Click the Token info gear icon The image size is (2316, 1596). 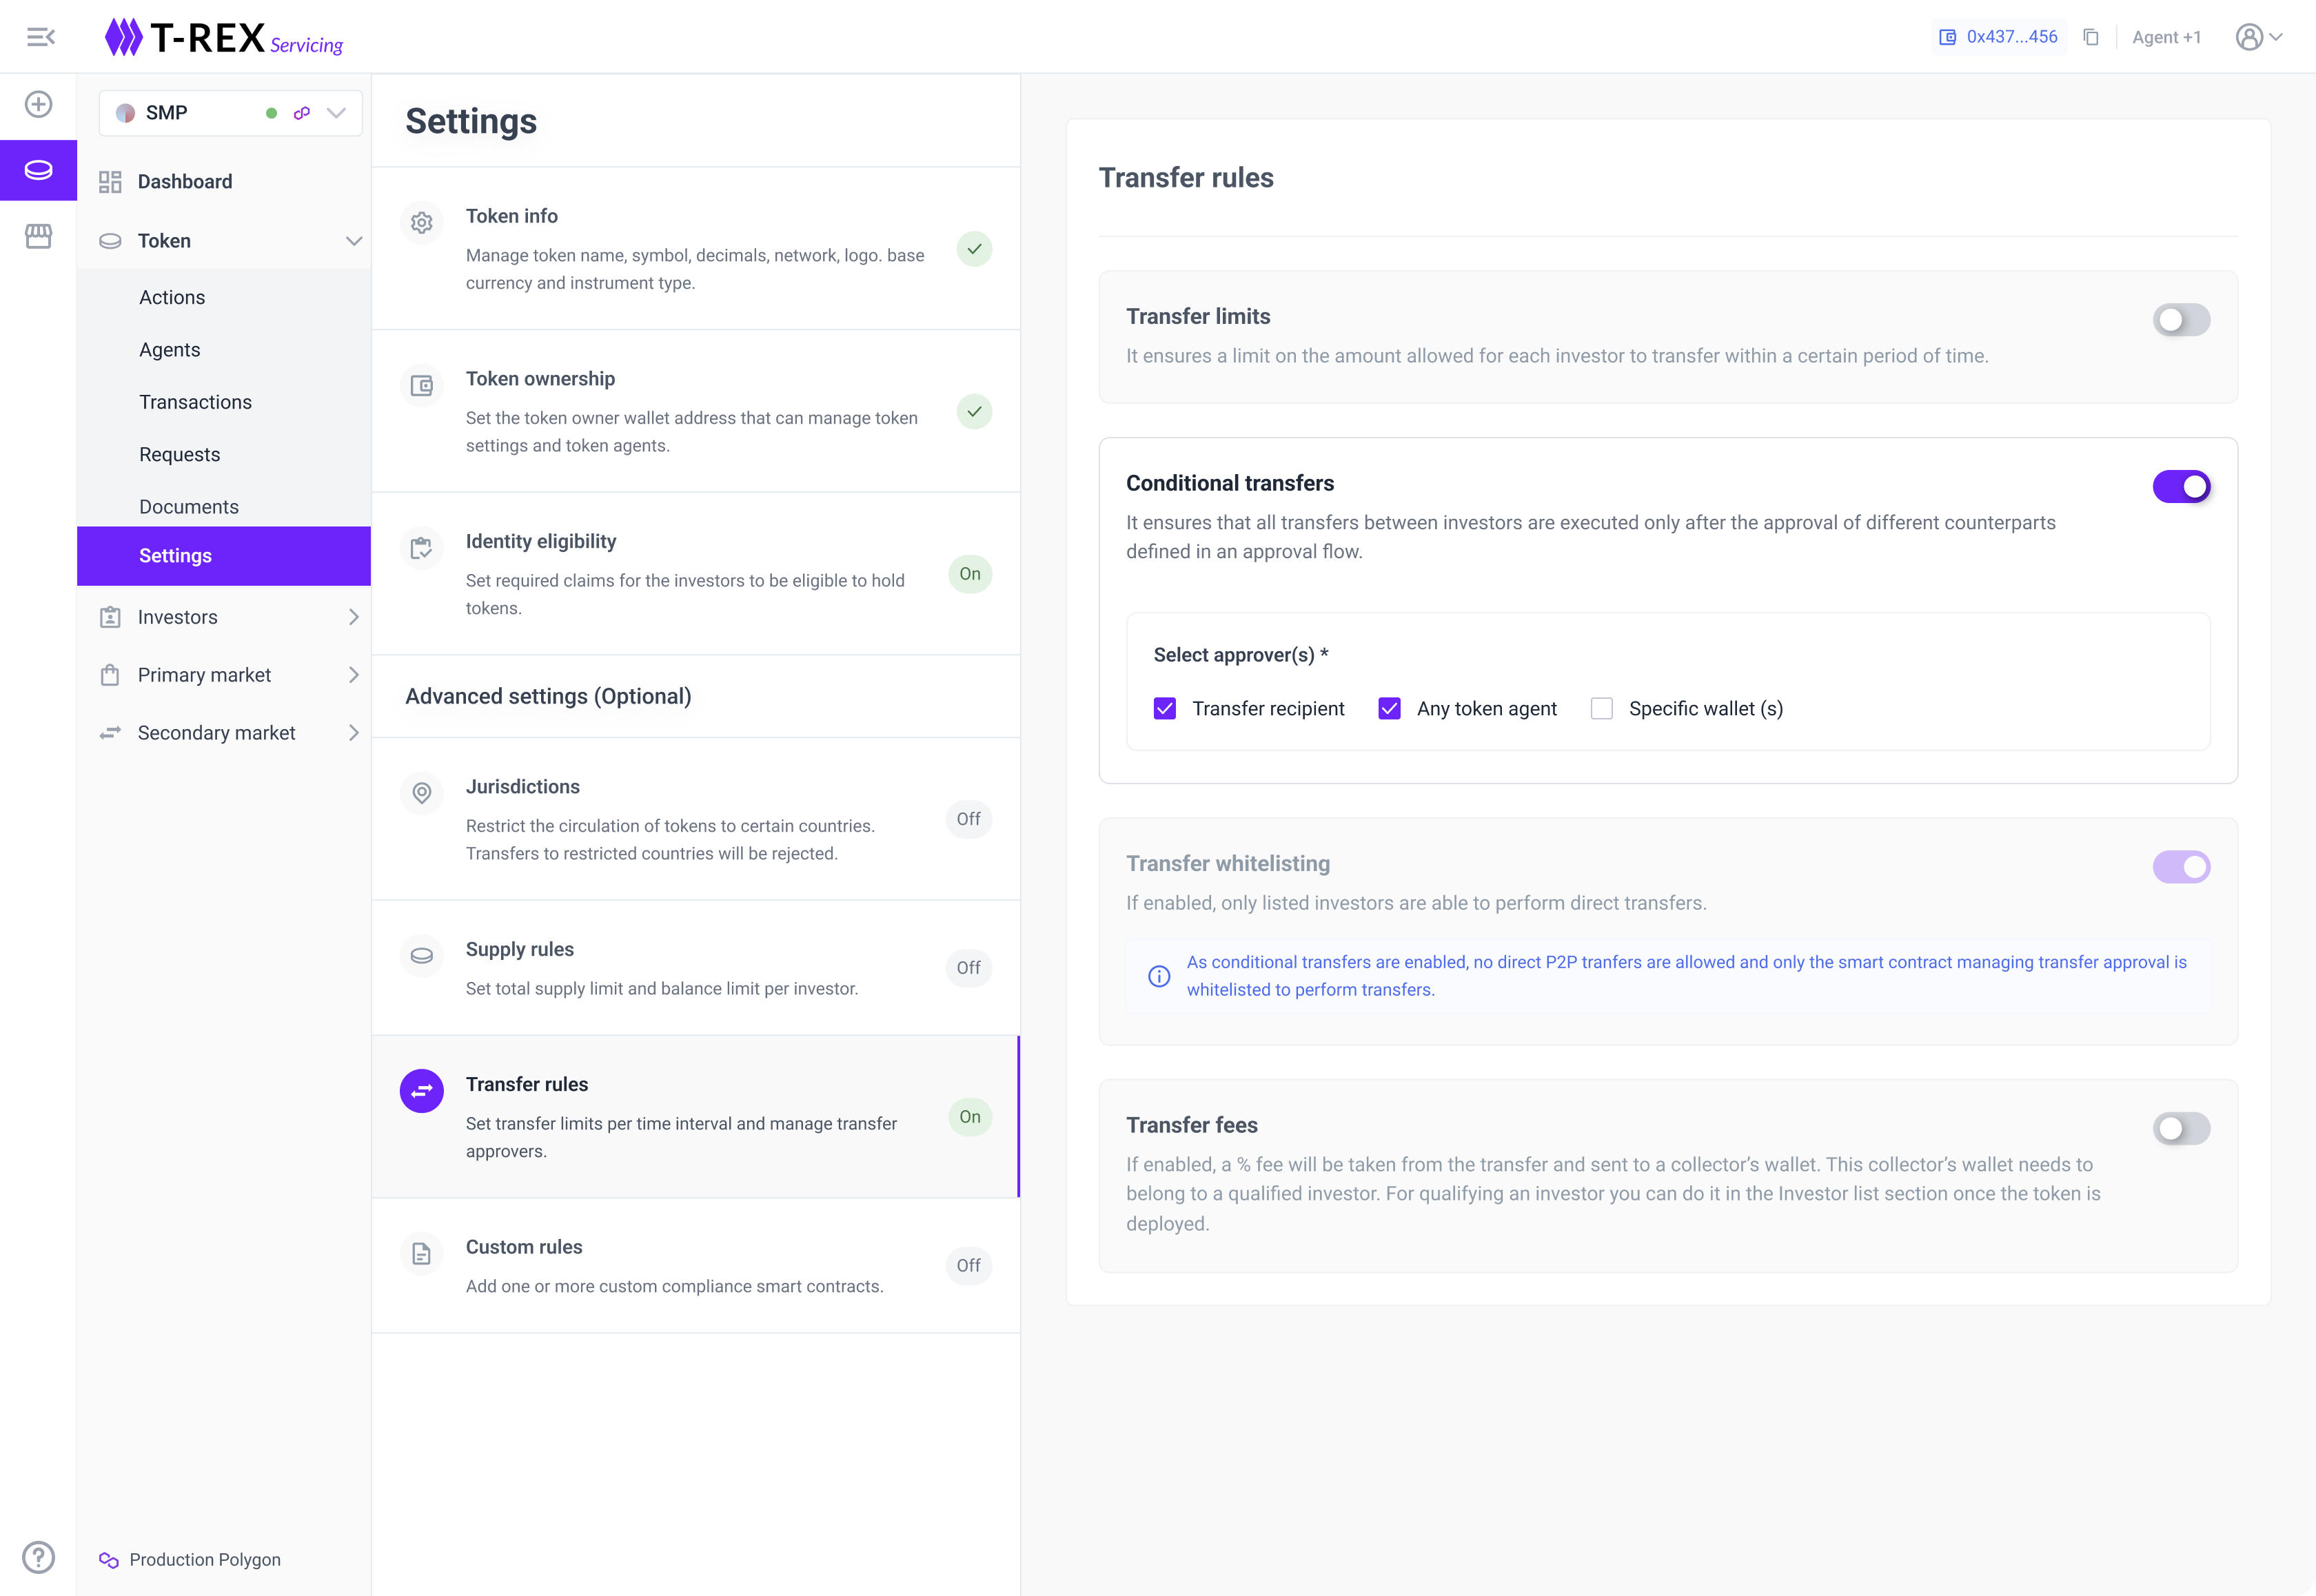pos(422,222)
